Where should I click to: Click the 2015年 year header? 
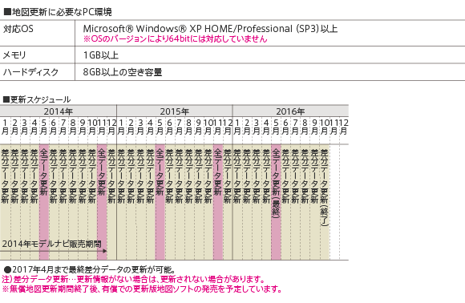pyautogui.click(x=175, y=111)
